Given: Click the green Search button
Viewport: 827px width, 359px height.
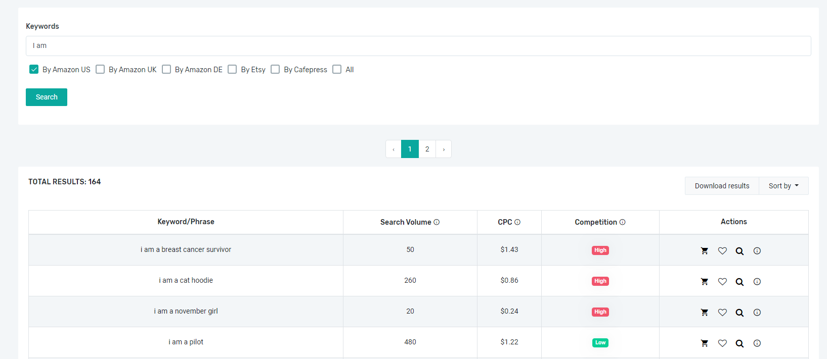Looking at the screenshot, I should [47, 97].
